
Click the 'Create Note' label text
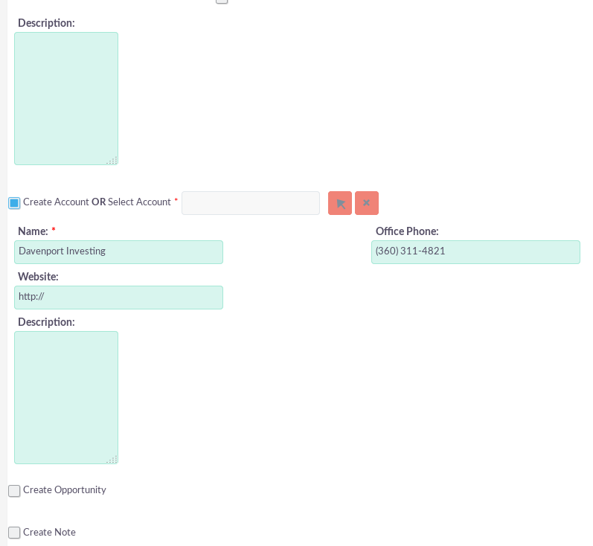(49, 533)
